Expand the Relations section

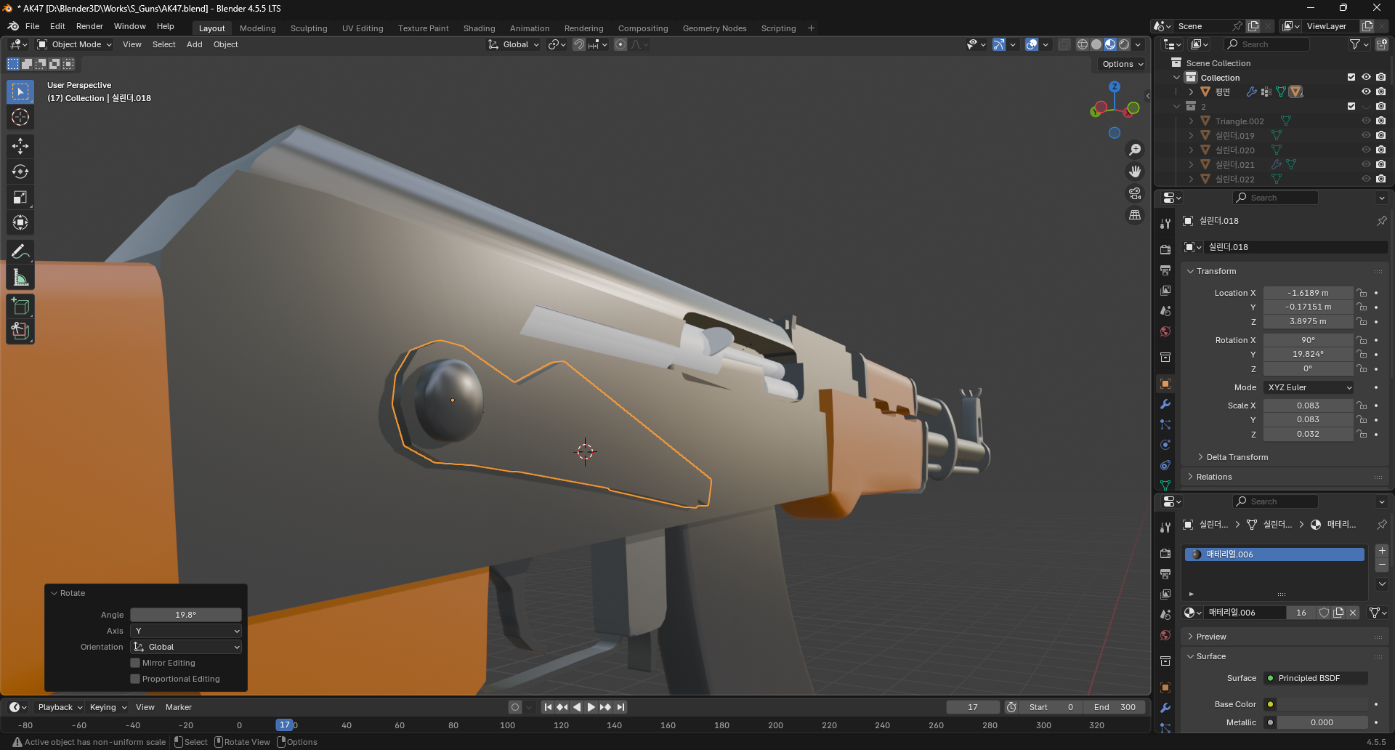point(1213,477)
